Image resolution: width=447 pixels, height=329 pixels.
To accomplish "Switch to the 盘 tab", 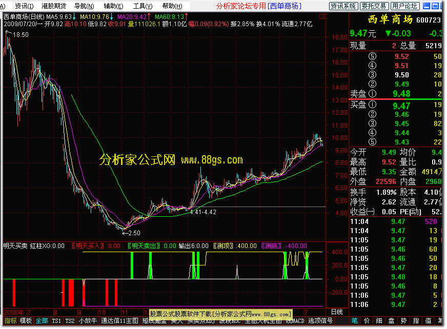I will 391,321.
